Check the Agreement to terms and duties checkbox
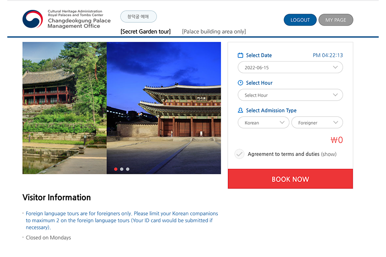 pyautogui.click(x=239, y=154)
